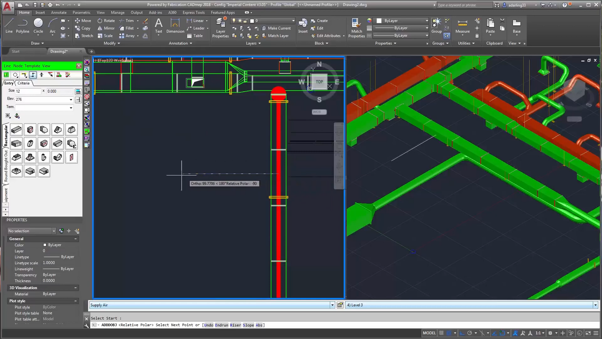Click Undo in the command line options

208,325
